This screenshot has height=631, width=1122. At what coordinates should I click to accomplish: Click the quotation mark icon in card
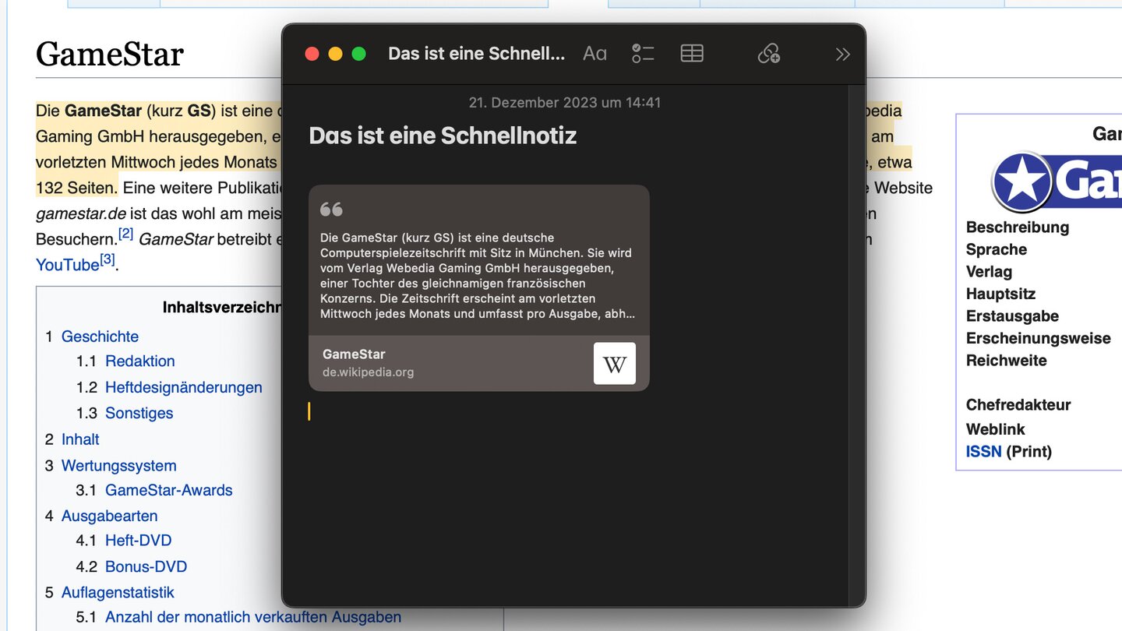pyautogui.click(x=331, y=210)
